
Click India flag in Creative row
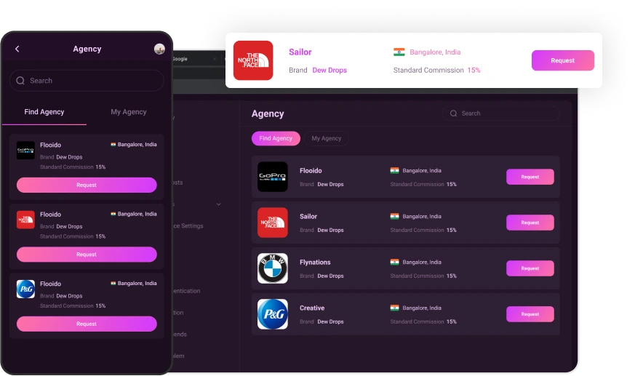tap(394, 308)
